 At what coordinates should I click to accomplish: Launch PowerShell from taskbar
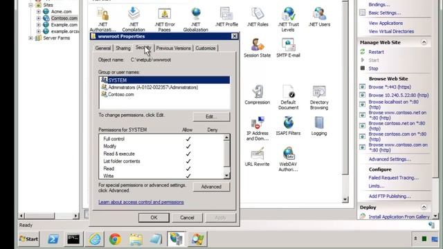(53, 239)
